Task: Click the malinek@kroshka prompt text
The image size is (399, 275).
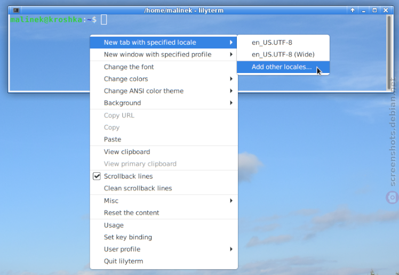Action: tap(46, 20)
